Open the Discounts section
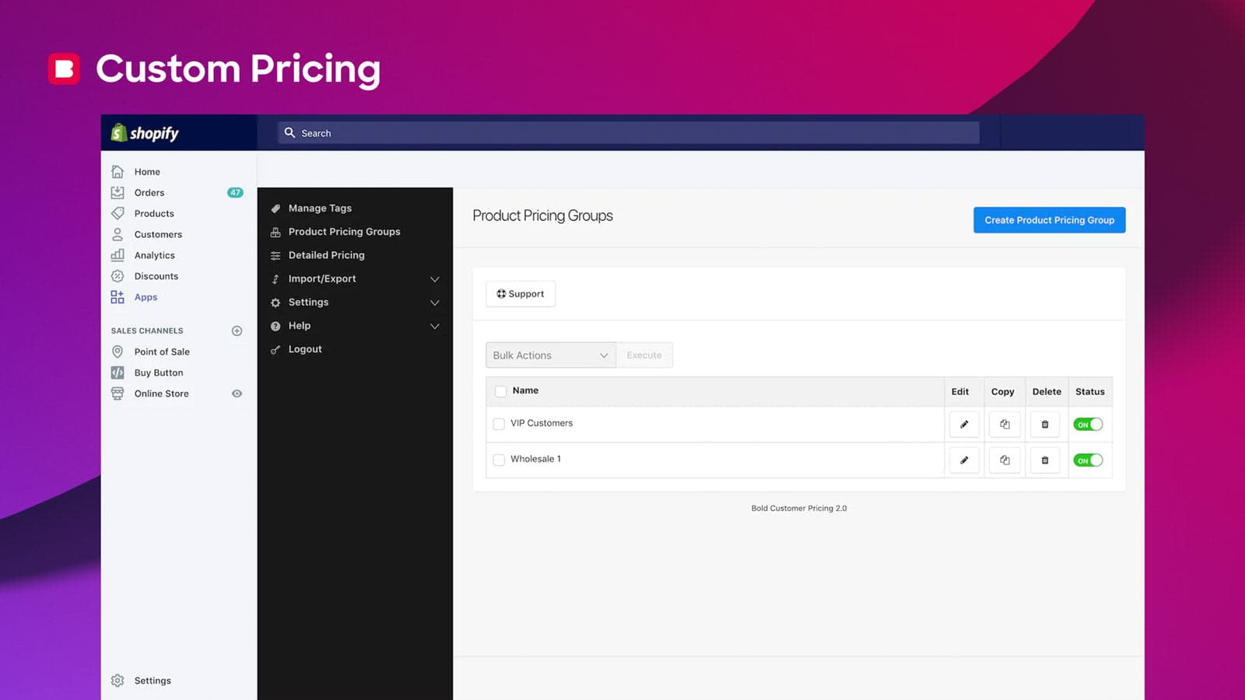This screenshot has width=1245, height=700. click(156, 276)
